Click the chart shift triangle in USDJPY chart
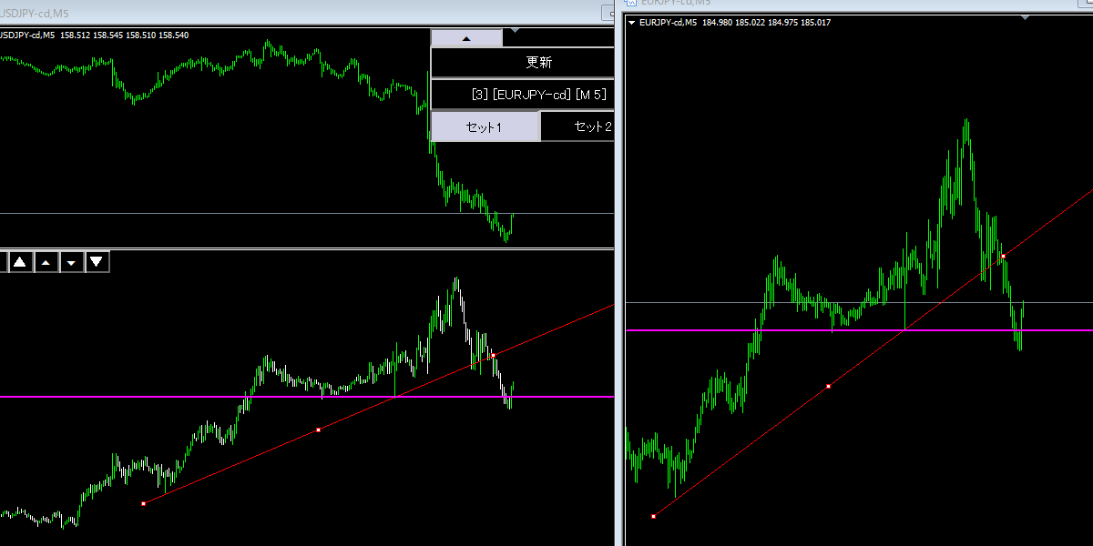 [516, 31]
